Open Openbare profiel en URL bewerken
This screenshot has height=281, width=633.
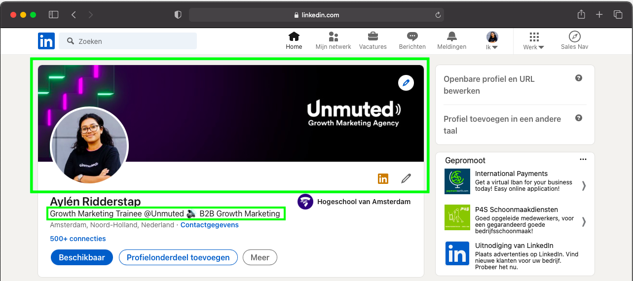click(x=489, y=85)
